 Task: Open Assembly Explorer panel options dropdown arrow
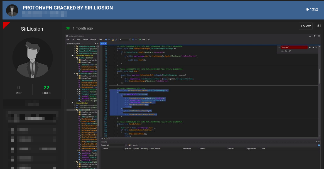click(x=95, y=44)
